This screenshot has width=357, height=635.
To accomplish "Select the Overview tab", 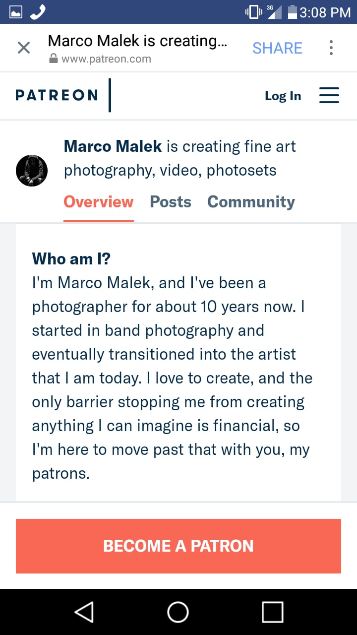I will click(98, 202).
